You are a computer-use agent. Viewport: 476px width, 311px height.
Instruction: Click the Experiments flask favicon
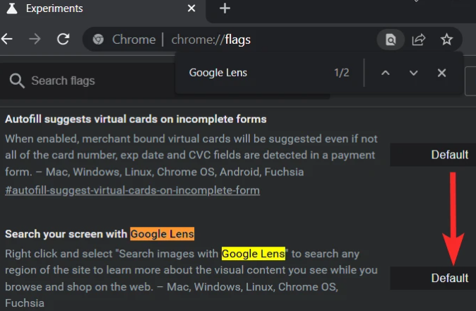pos(12,8)
